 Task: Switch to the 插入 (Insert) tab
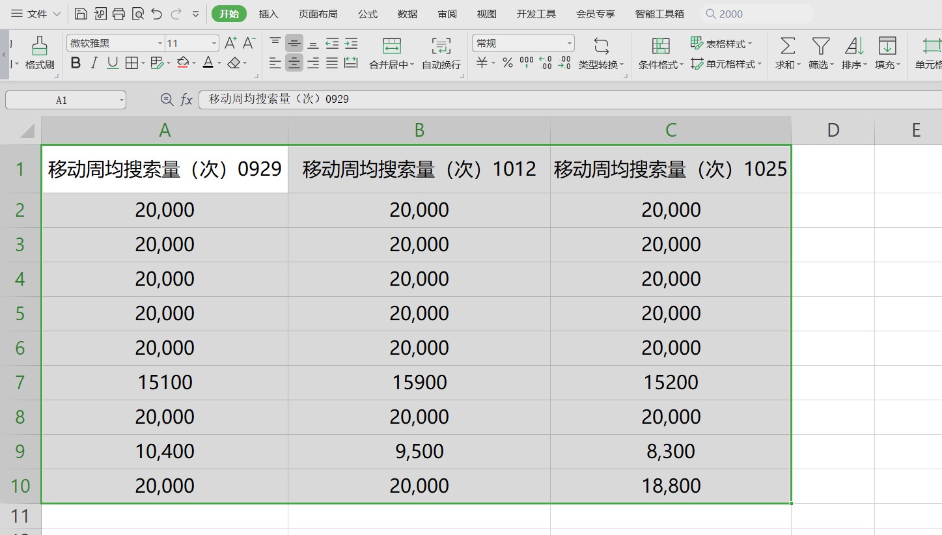(268, 14)
